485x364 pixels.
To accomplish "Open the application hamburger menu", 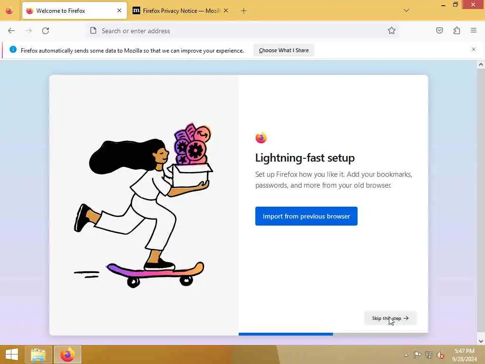I will (474, 30).
